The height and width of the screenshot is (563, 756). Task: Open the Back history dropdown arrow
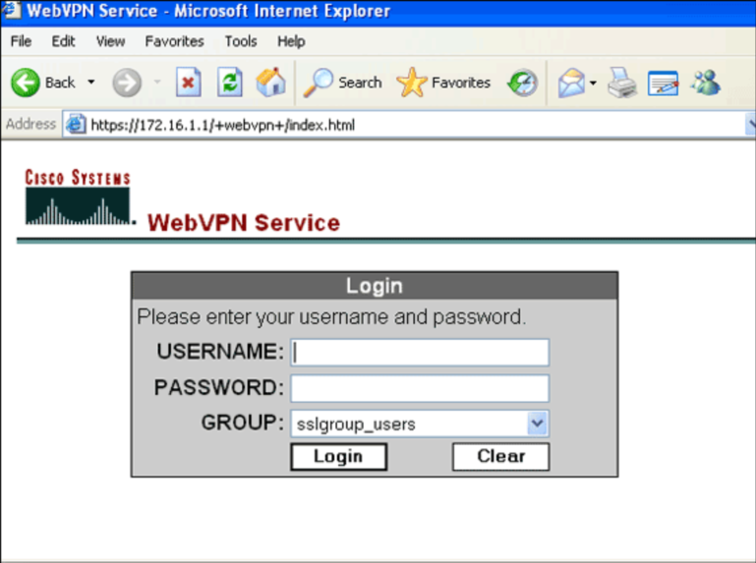point(91,83)
